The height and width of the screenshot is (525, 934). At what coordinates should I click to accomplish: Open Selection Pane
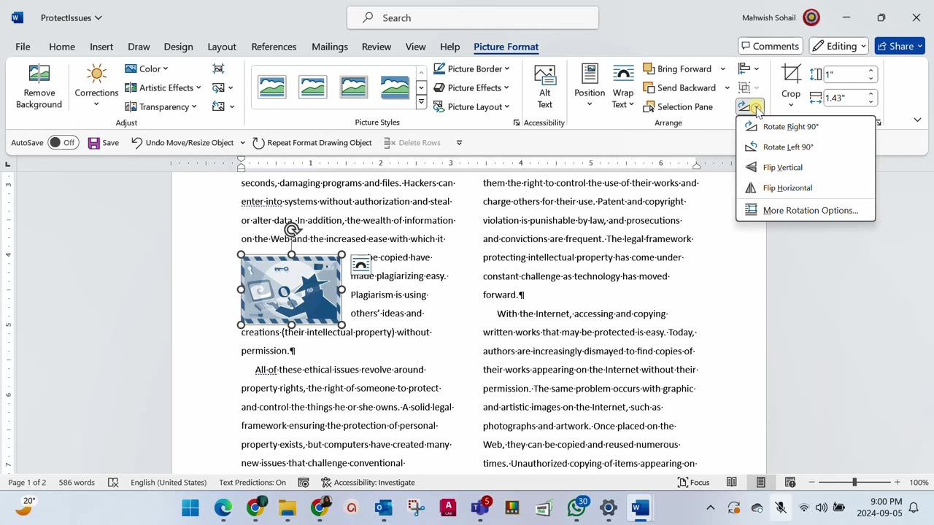[x=678, y=106]
